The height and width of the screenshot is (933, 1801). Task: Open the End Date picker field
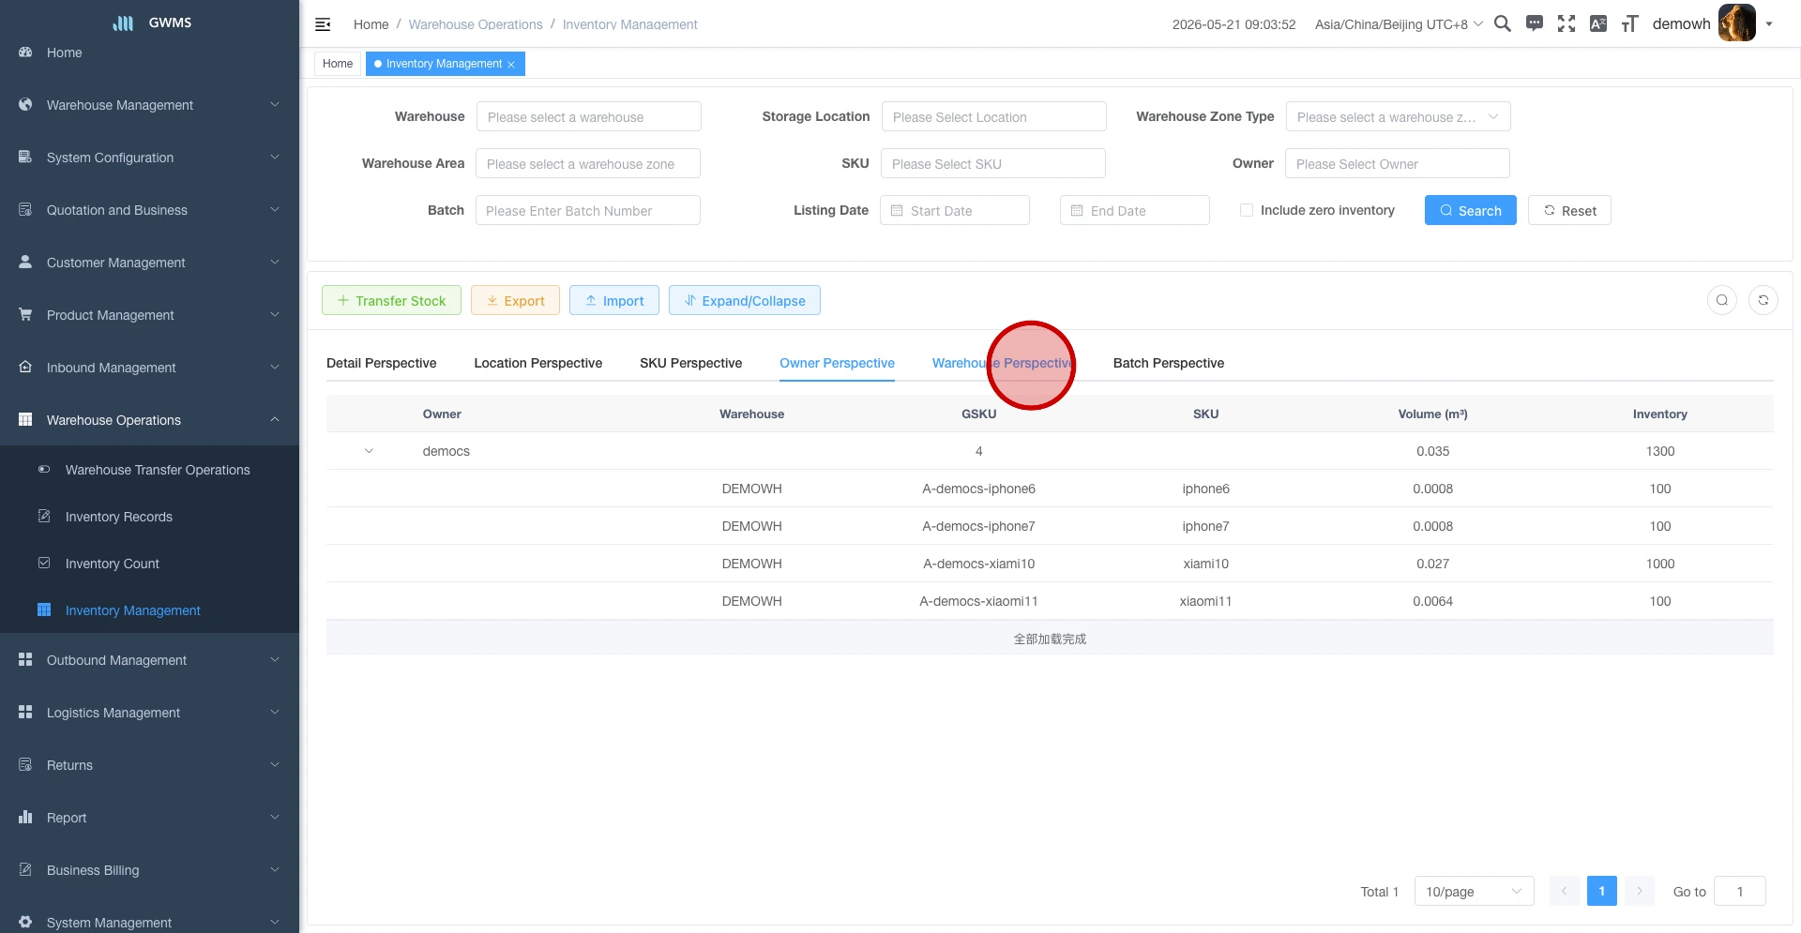pos(1134,210)
